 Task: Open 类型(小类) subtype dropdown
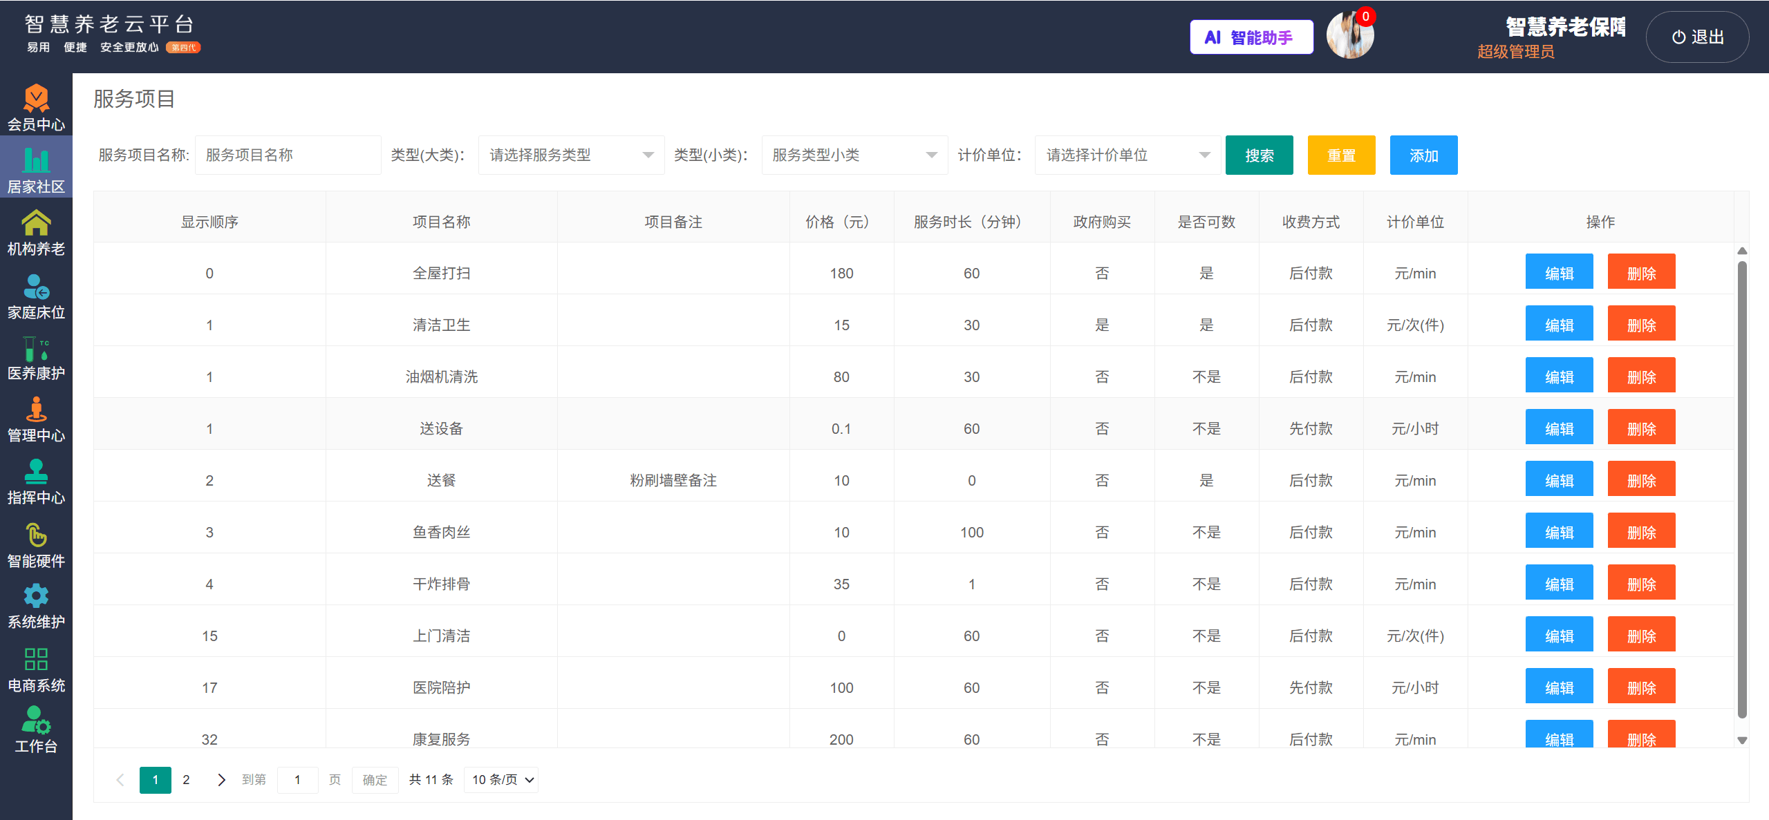coord(854,155)
